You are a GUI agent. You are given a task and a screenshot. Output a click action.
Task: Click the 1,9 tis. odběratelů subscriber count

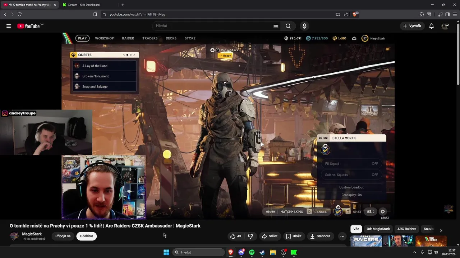pyautogui.click(x=33, y=239)
